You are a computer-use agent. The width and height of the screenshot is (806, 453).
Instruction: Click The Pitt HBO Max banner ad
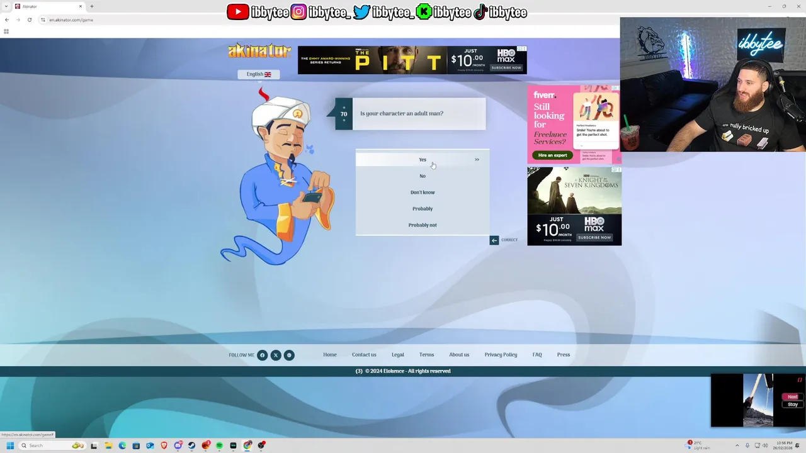click(412, 60)
